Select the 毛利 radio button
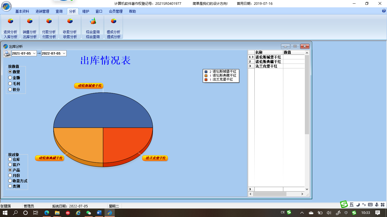Image resolution: width=387 pixels, height=217 pixels. click(x=10, y=84)
